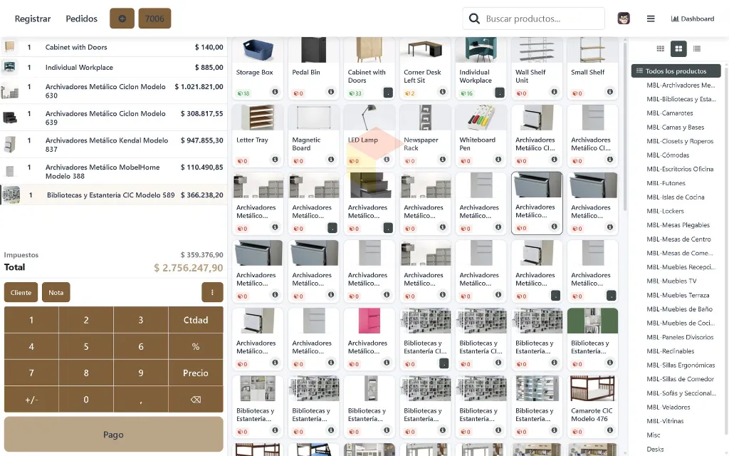729x456 pixels.
Task: Open info icon on Storage Box card
Action: coord(276,92)
